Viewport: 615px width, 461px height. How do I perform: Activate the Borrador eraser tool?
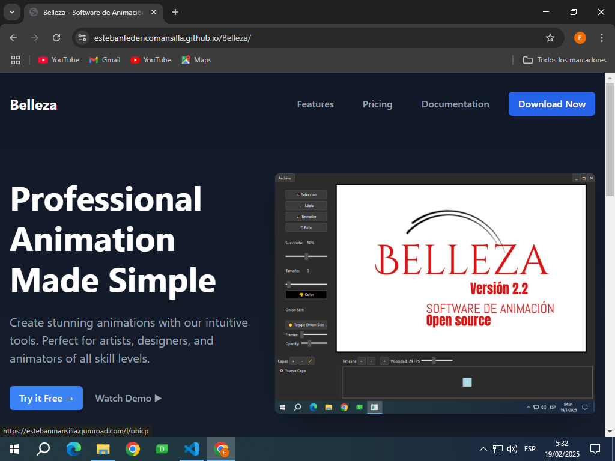[x=306, y=216]
